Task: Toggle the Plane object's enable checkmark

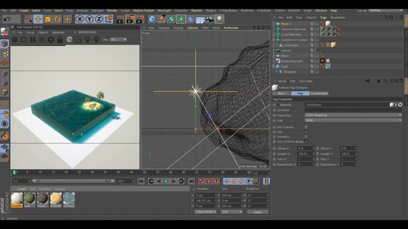Action: coord(317,56)
